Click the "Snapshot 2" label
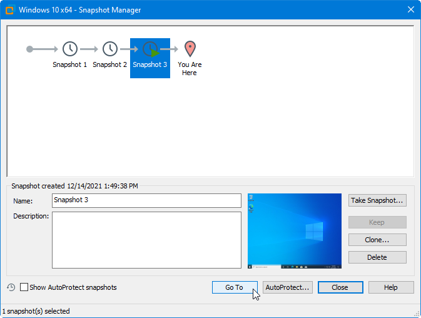The image size is (421, 318). point(110,64)
